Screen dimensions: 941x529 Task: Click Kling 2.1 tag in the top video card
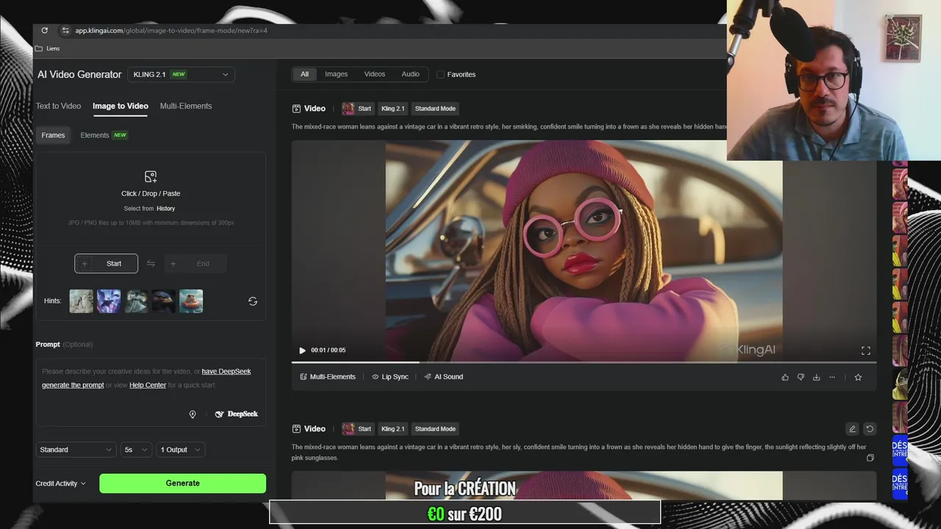click(393, 109)
